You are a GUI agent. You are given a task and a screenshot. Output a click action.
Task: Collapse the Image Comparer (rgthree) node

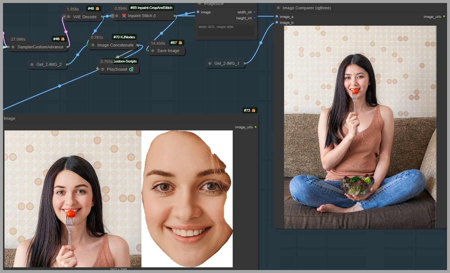pos(278,8)
